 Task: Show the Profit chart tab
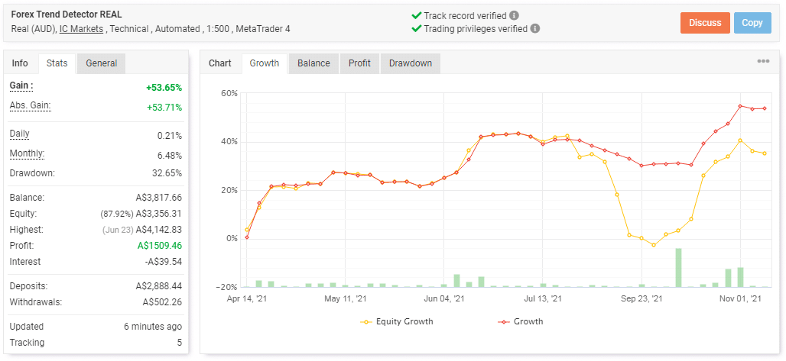359,63
